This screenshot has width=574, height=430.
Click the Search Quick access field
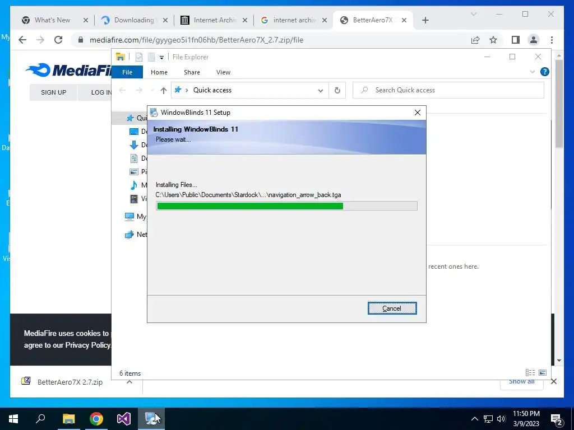tap(448, 90)
